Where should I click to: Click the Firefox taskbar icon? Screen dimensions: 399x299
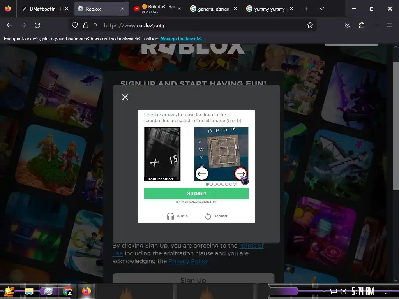[87, 291]
